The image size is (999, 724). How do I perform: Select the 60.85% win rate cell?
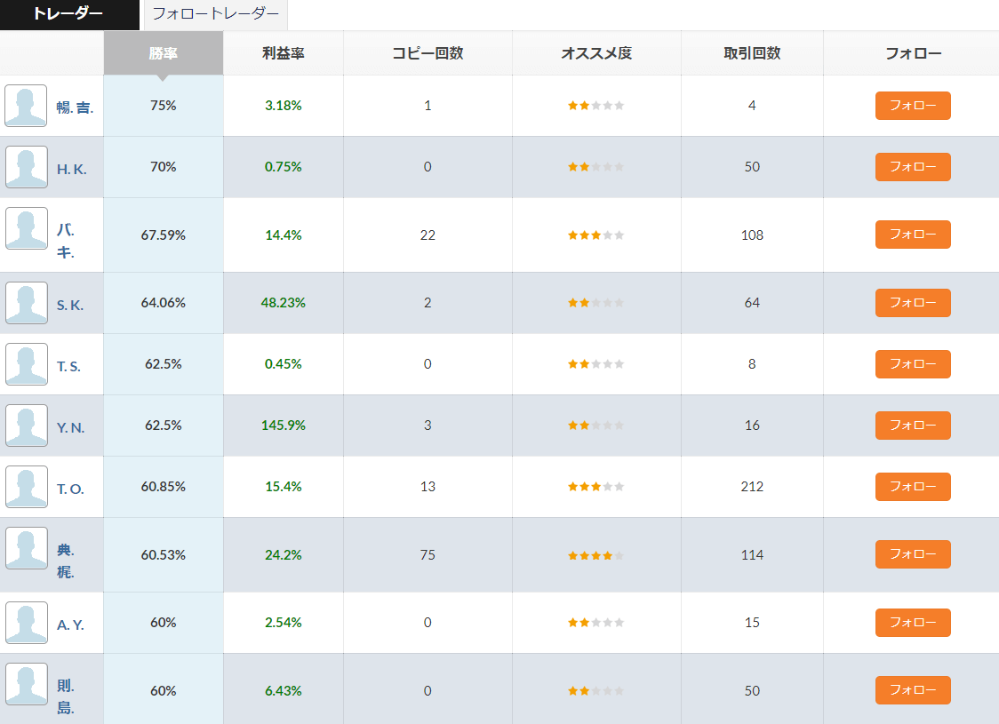pyautogui.click(x=164, y=487)
